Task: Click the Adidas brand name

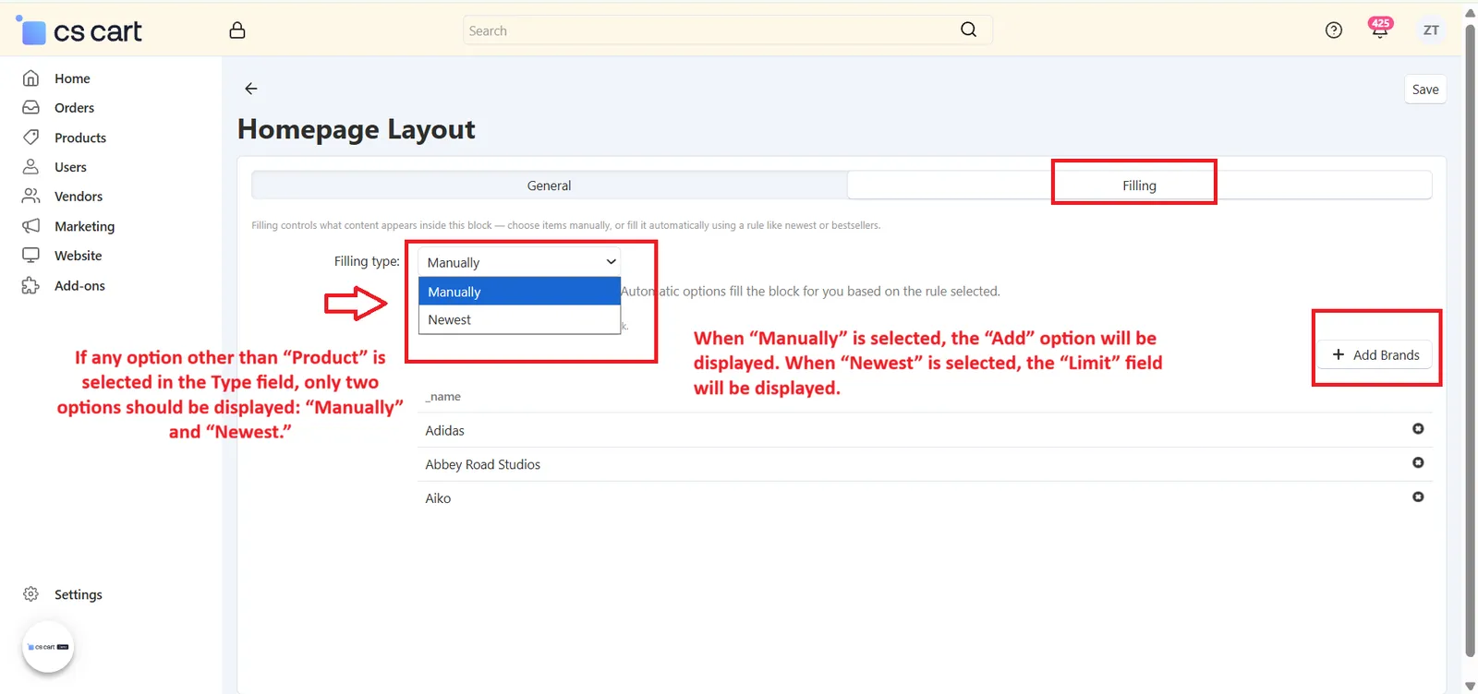Action: click(445, 431)
